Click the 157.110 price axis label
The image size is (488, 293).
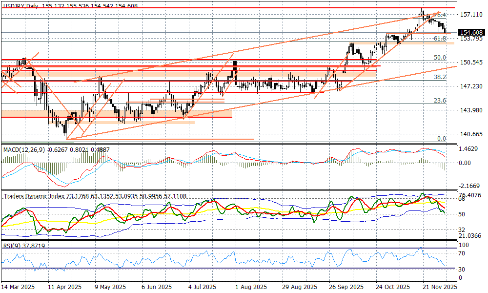pos(470,15)
